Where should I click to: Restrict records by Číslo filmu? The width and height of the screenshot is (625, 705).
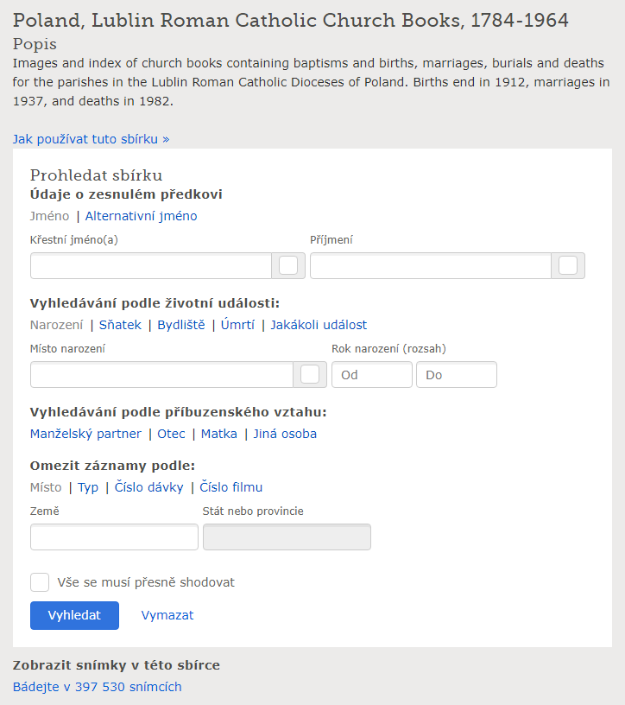pyautogui.click(x=231, y=487)
